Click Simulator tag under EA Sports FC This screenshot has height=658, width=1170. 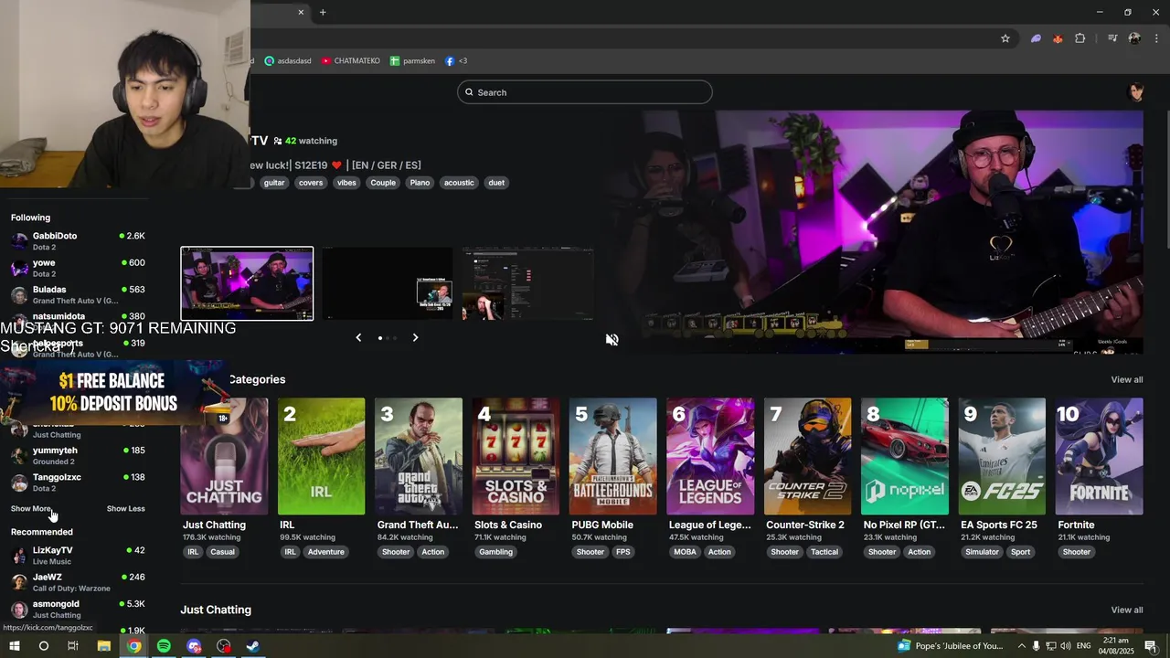point(983,552)
